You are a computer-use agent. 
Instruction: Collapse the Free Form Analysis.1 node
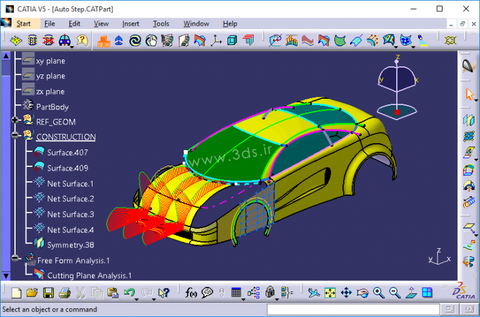pos(15,258)
